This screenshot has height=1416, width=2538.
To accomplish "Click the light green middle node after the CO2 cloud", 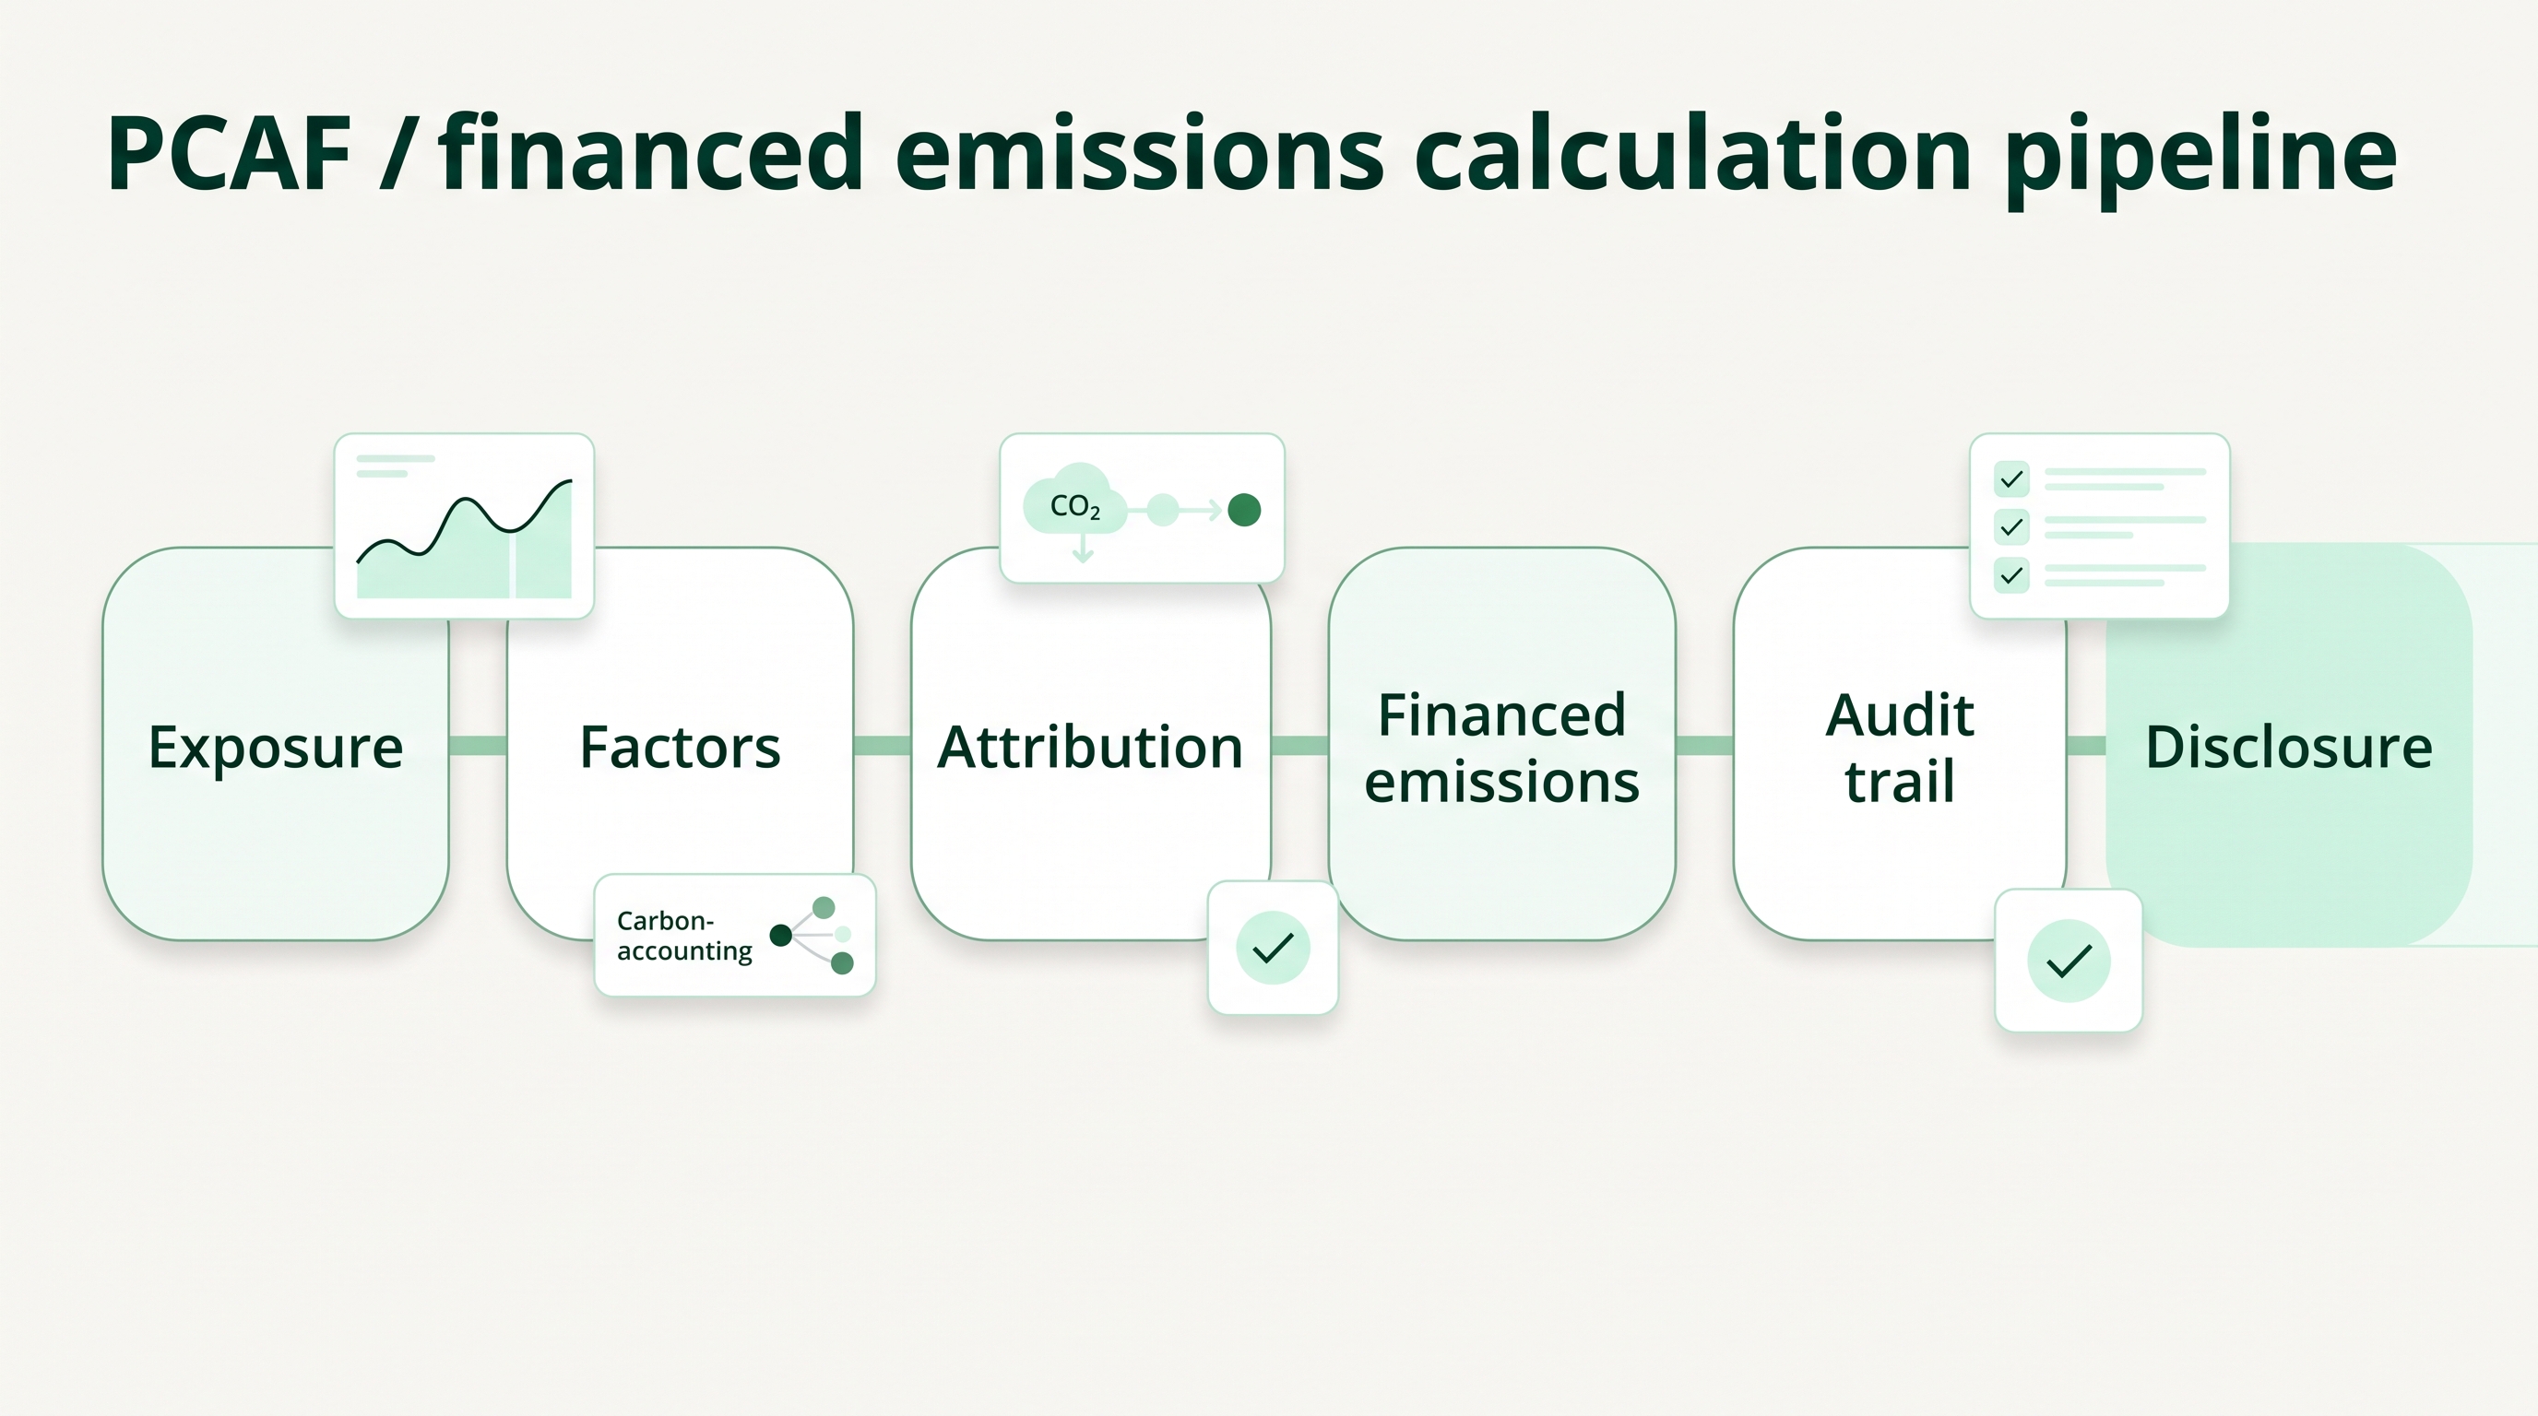I will pyautogui.click(x=1164, y=510).
